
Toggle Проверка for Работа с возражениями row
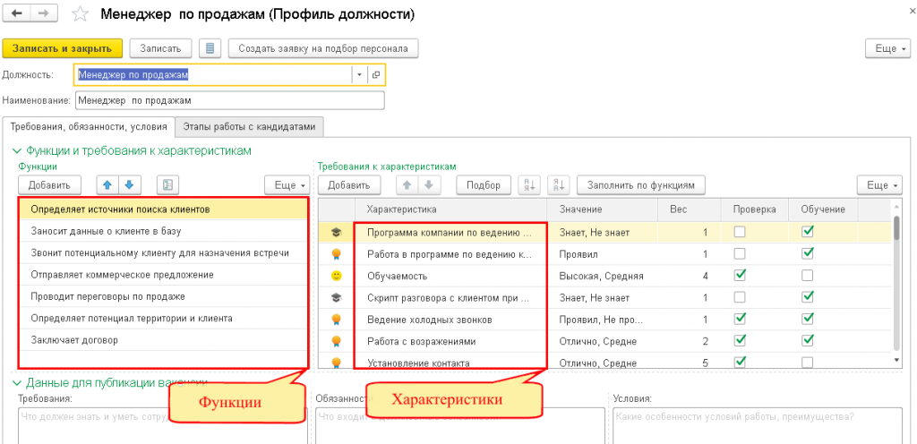click(740, 340)
